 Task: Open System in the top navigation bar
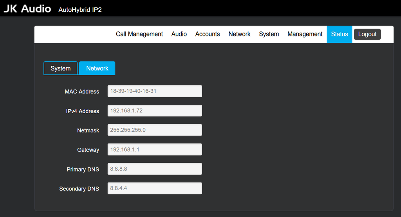269,34
